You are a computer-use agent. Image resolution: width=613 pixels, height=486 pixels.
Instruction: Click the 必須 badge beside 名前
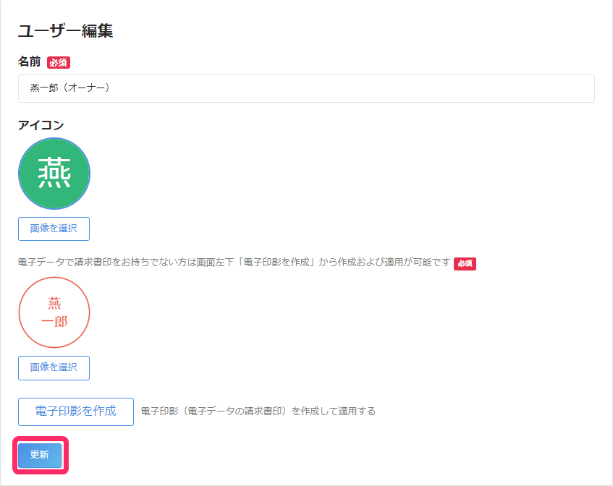[x=59, y=62]
